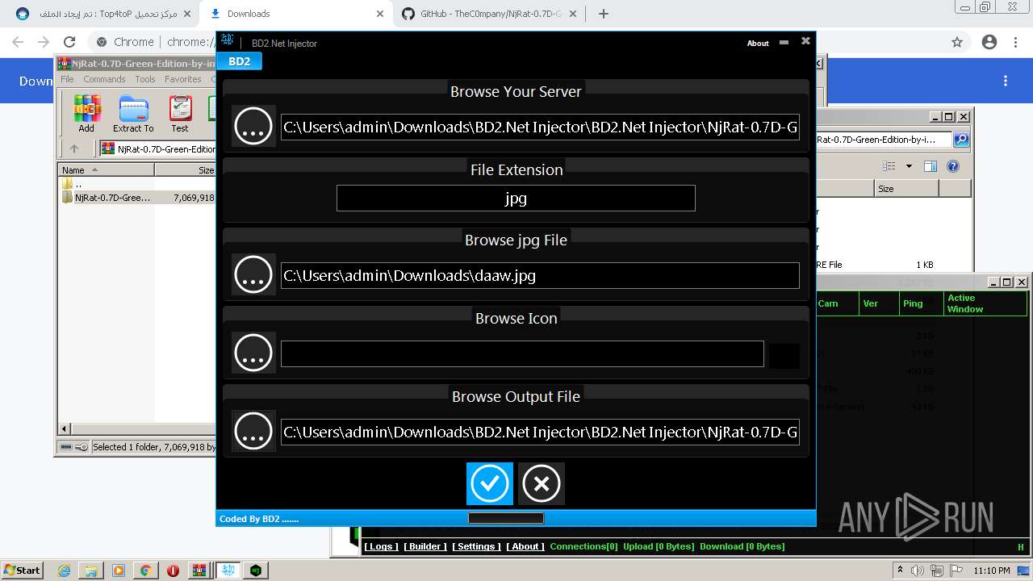Close the Downloads Chrome tab
Viewport: 1033px width, 581px height.
coord(380,14)
